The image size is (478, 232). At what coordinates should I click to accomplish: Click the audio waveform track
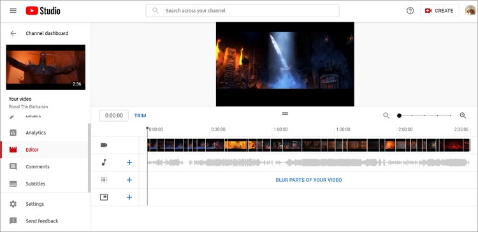pos(309,163)
